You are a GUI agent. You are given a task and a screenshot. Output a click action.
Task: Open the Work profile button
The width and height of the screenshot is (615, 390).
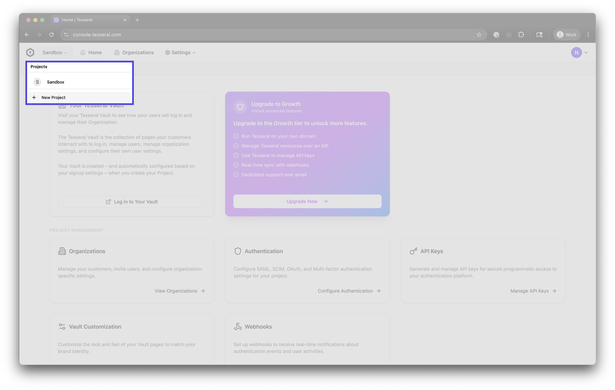[x=567, y=35]
